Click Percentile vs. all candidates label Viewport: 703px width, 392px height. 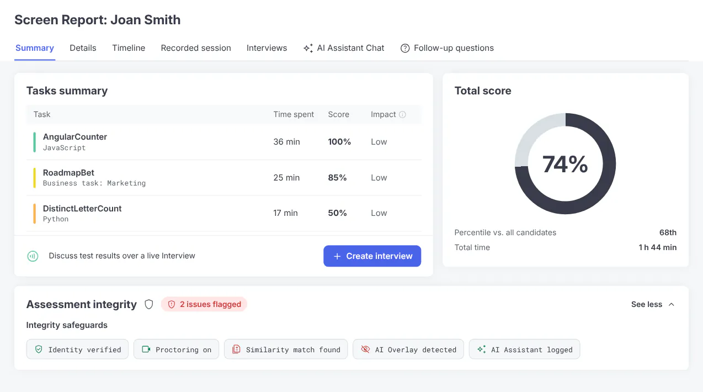pyautogui.click(x=505, y=232)
